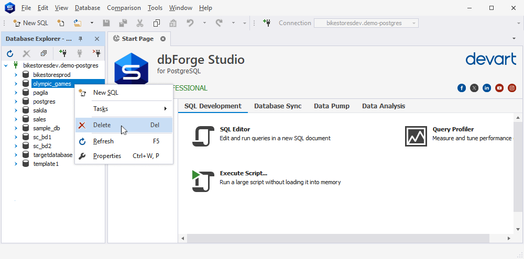
Task: Click New Connection plug icon in main toolbar
Action: [x=267, y=23]
